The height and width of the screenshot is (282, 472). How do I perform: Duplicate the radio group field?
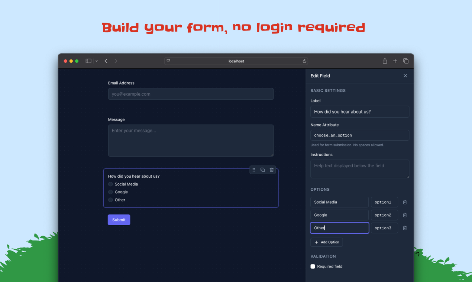263,170
